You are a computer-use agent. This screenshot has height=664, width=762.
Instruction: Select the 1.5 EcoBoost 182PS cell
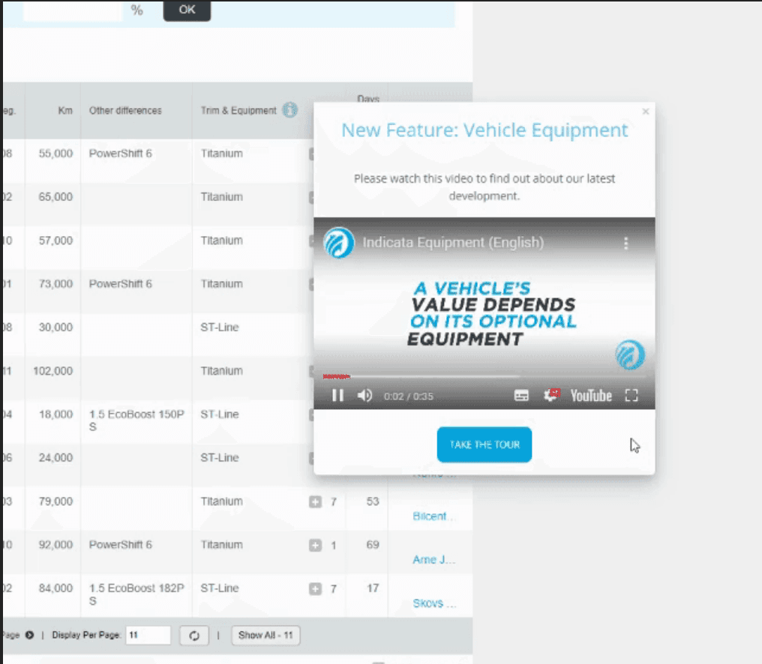[x=136, y=594]
